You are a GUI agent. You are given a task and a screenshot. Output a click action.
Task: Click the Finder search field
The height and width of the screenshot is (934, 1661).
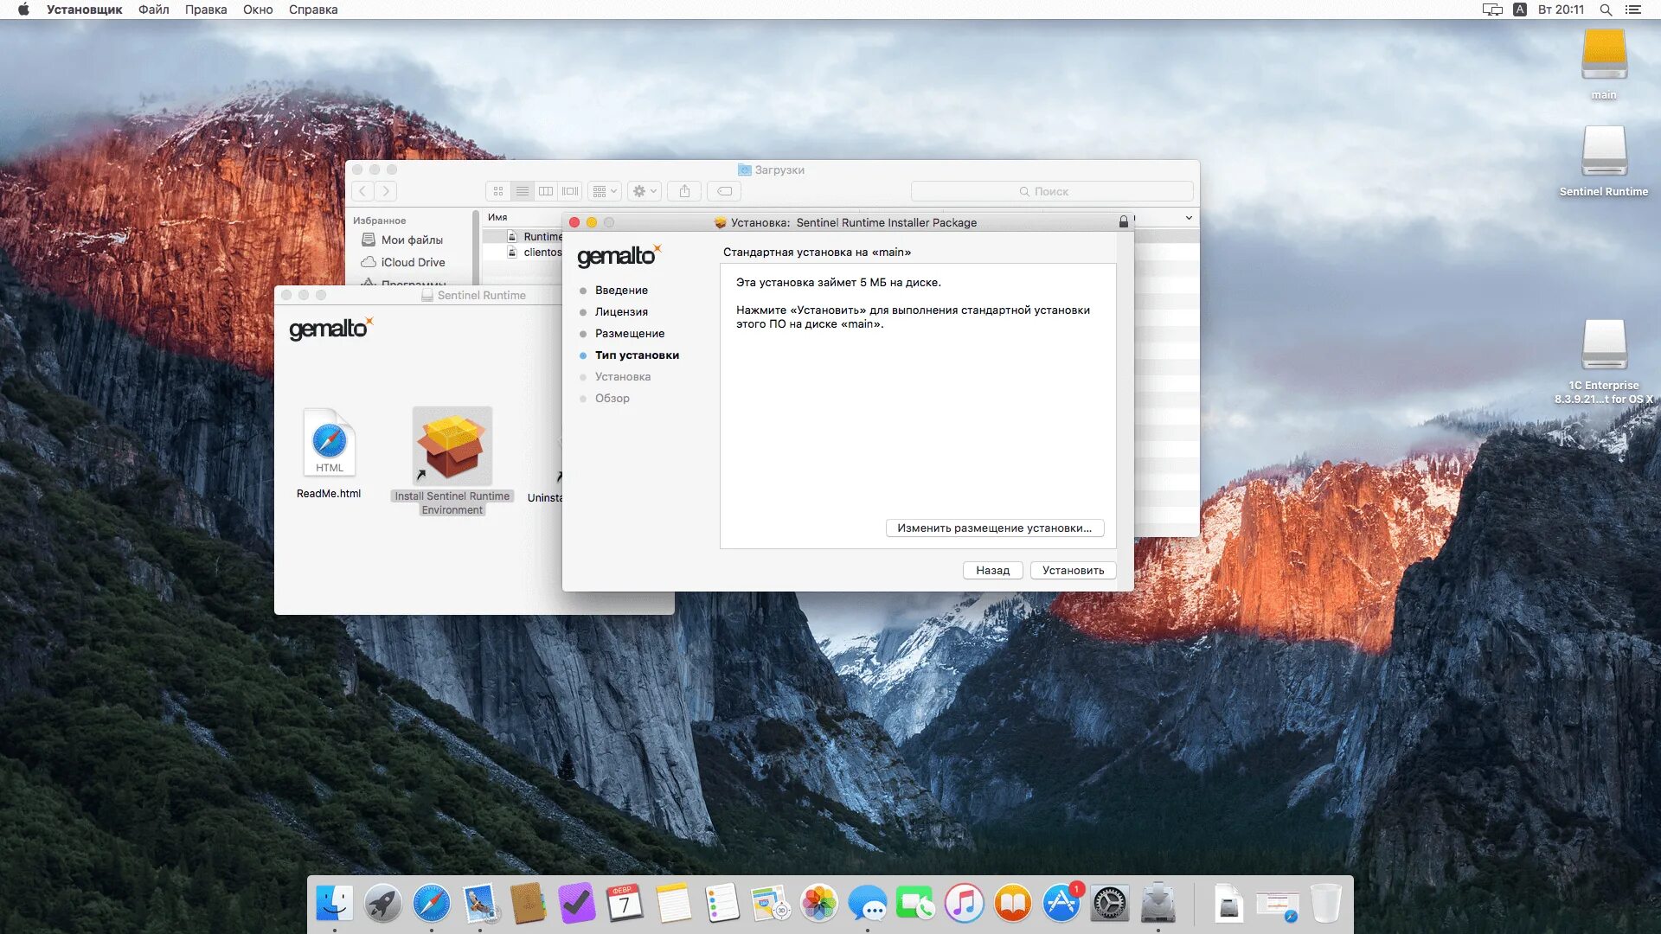(1051, 191)
